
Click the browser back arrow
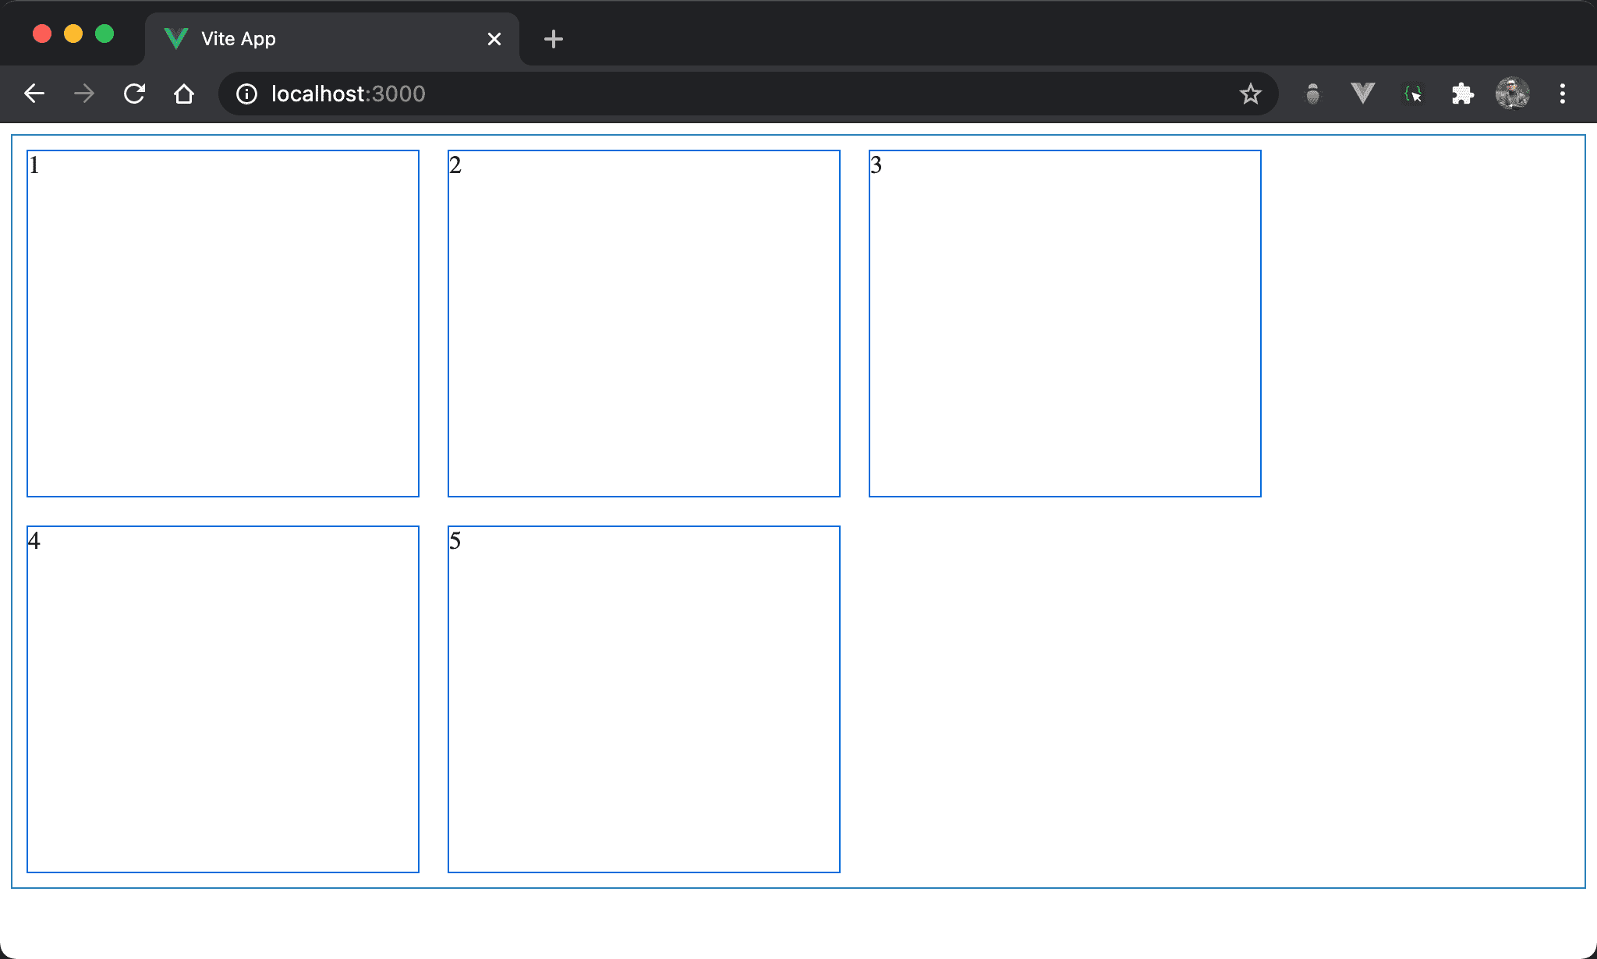point(34,94)
